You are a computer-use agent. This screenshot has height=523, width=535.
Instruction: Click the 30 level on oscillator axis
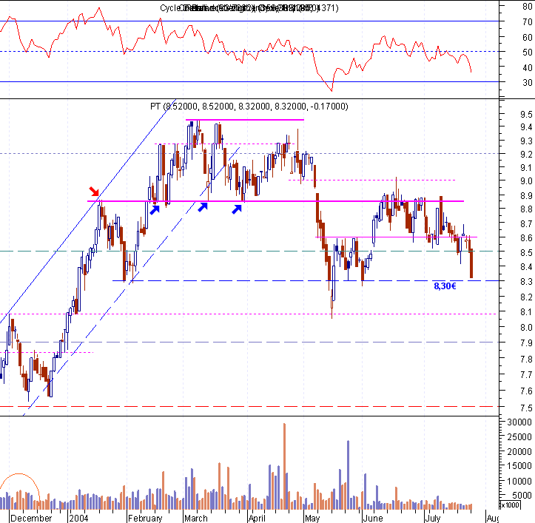[527, 83]
